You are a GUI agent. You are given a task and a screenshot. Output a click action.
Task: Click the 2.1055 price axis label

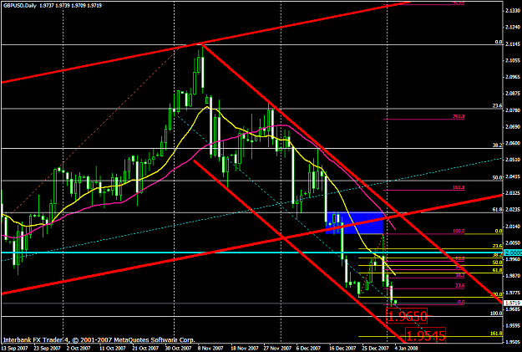(513, 61)
